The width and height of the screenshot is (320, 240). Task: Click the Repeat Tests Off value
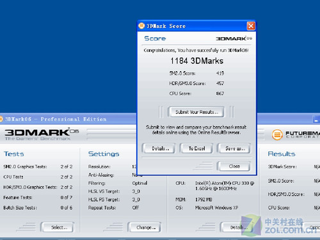tap(136, 207)
